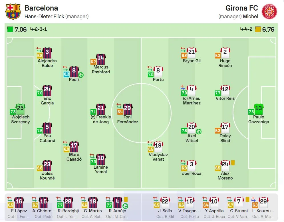
Task: Click Pedri's goal ball icon
Action: pyautogui.click(x=81, y=75)
